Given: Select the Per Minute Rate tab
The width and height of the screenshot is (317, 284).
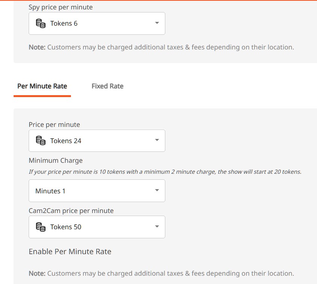Looking at the screenshot, I should coord(42,86).
